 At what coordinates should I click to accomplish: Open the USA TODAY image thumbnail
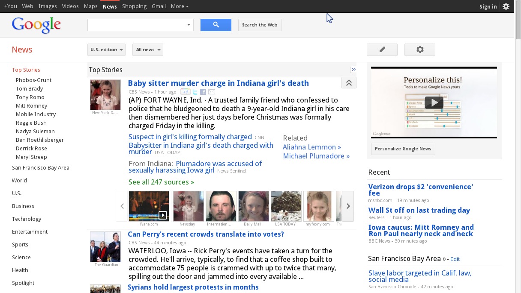coord(286,206)
